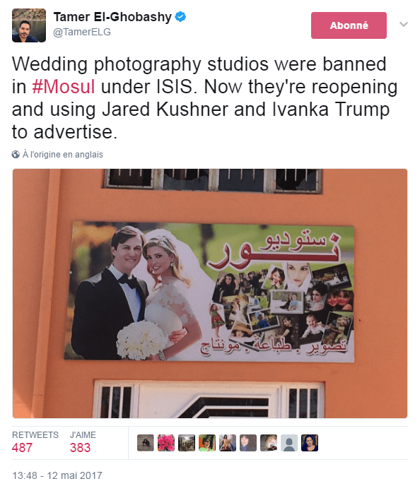Click the last dark-haired woman avatar

[309, 443]
